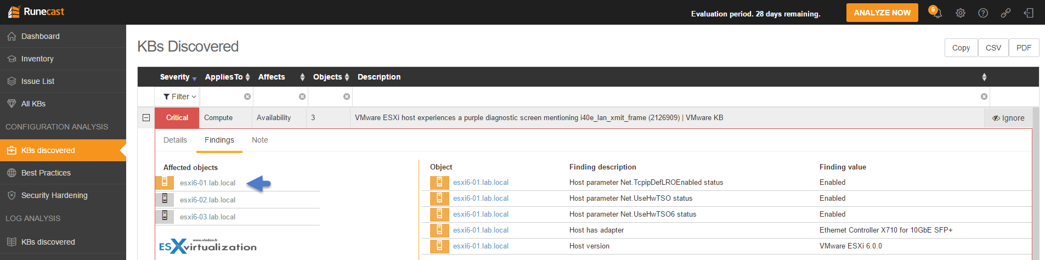Export table as PDF

pos(1024,48)
